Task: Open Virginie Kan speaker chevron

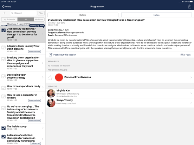Action: (x=191, y=93)
